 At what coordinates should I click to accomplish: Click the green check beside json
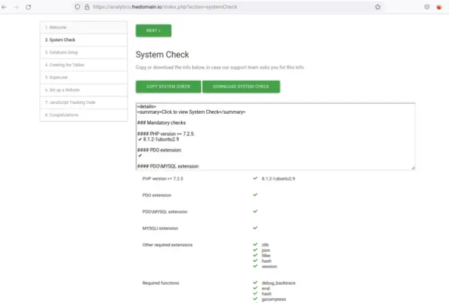[255, 250]
